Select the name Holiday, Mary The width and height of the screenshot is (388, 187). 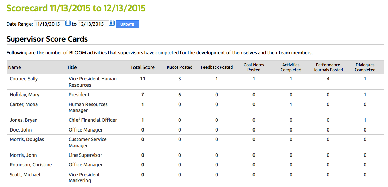[24, 95]
